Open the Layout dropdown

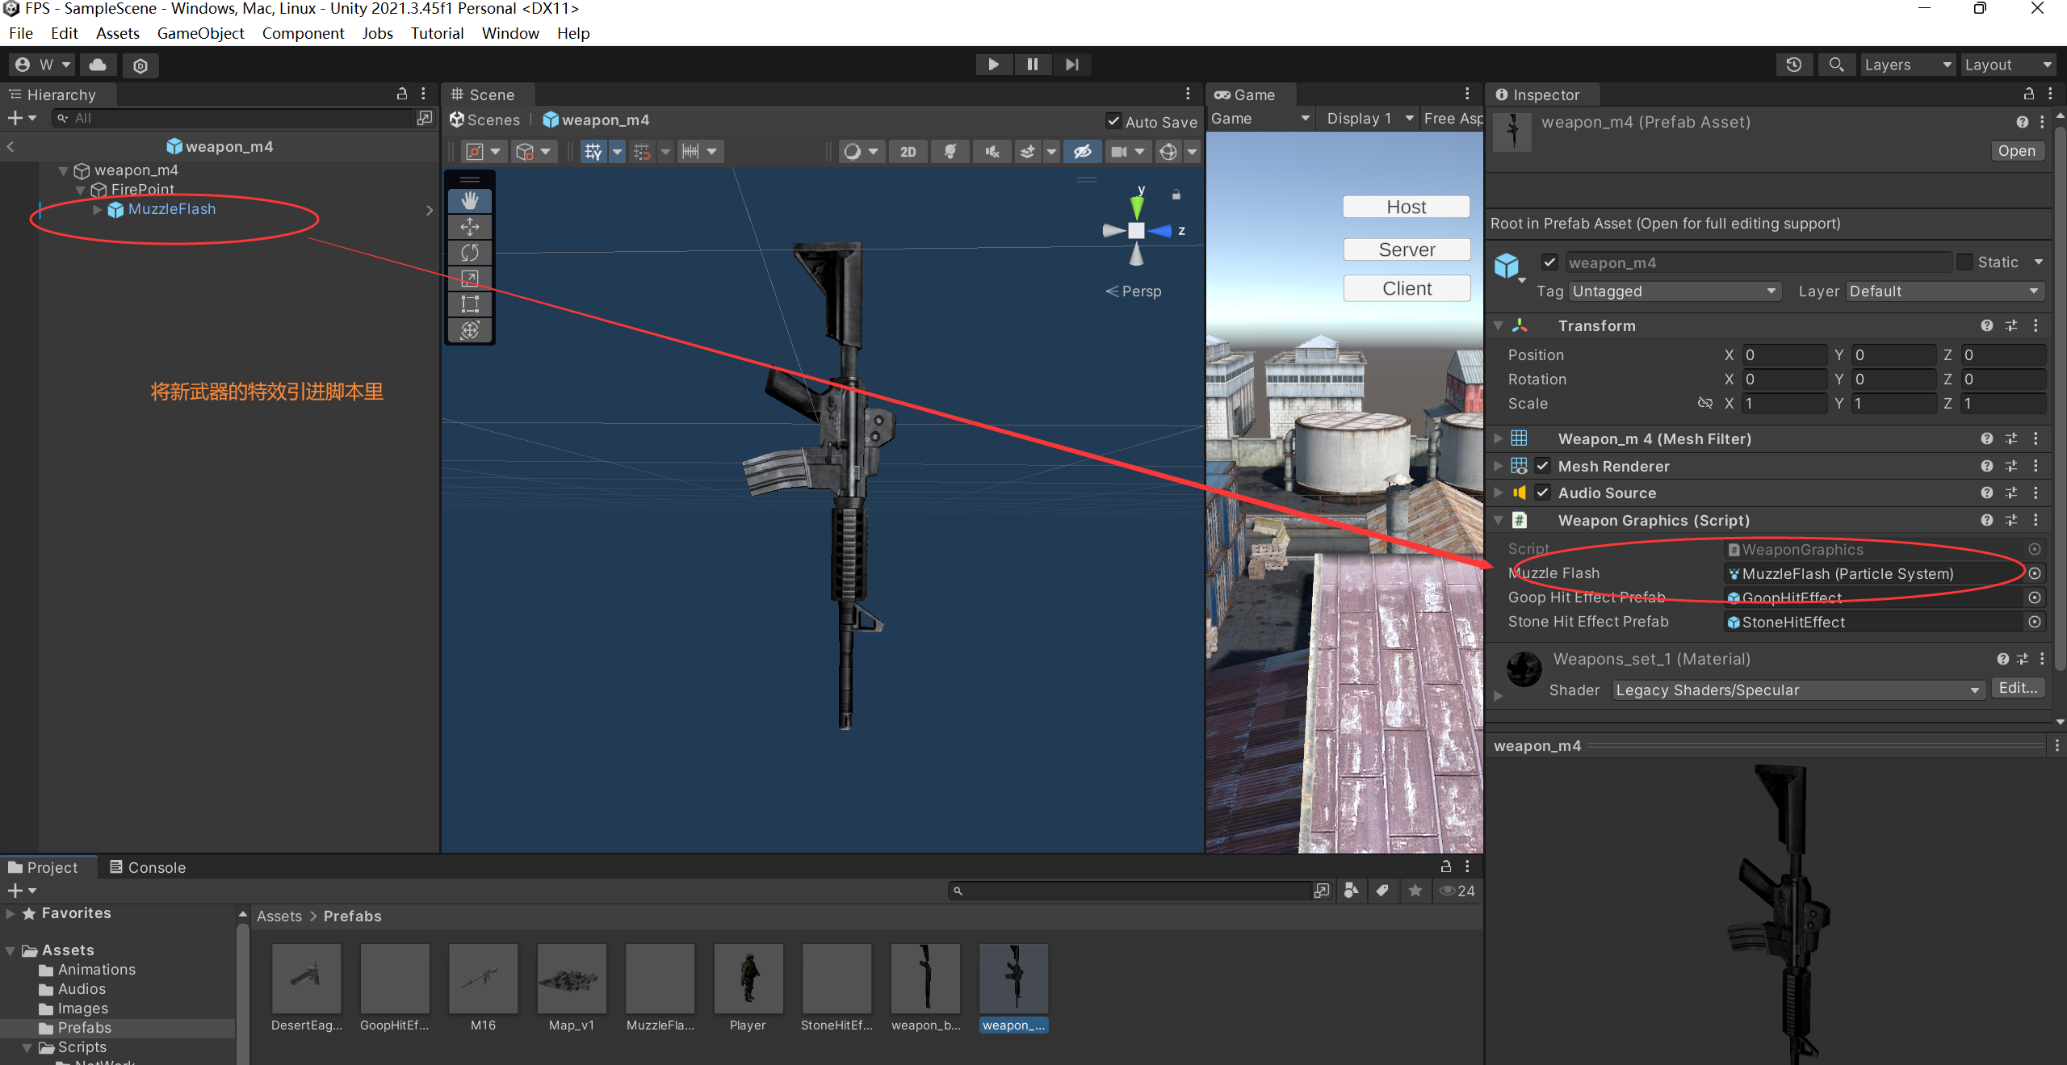(x=2007, y=65)
